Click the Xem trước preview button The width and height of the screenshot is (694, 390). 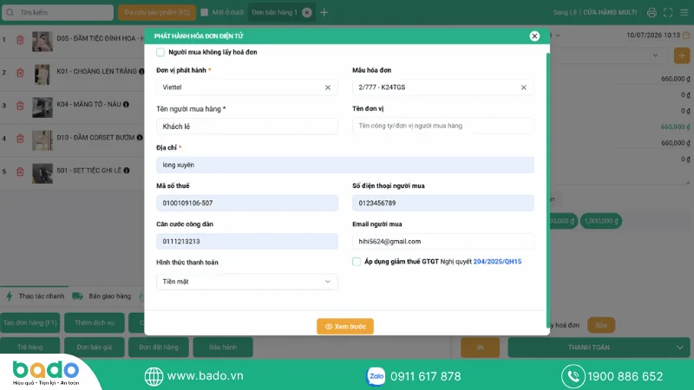345,327
